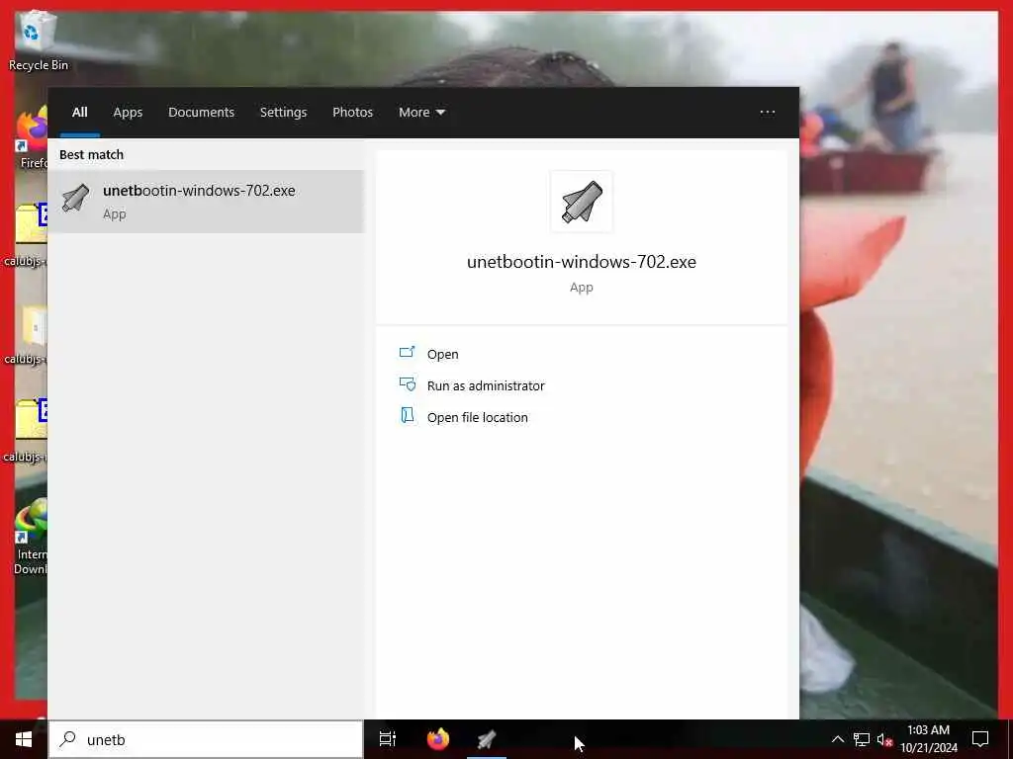This screenshot has height=759, width=1013.
Task: Click the Task View taskbar icon
Action: (x=388, y=739)
